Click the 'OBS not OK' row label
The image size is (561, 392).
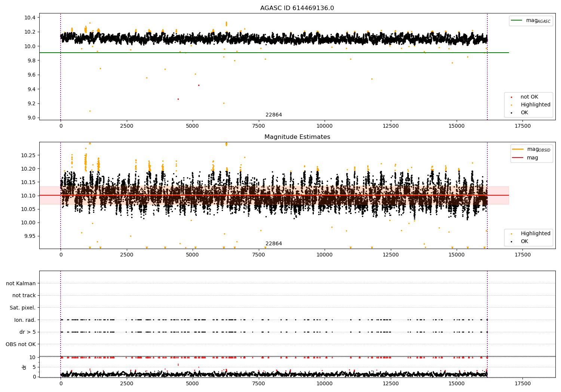coord(21,344)
